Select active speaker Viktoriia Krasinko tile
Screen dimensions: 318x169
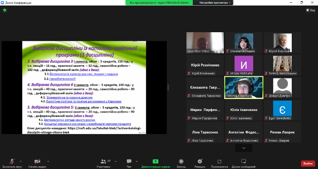[x=244, y=87]
